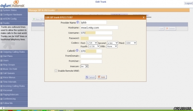
Task: Open Outgoing Calling Rules
Action: coord(14,52)
